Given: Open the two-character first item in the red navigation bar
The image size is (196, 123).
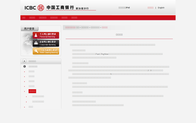Looking at the screenshot, I should pos(24,18).
